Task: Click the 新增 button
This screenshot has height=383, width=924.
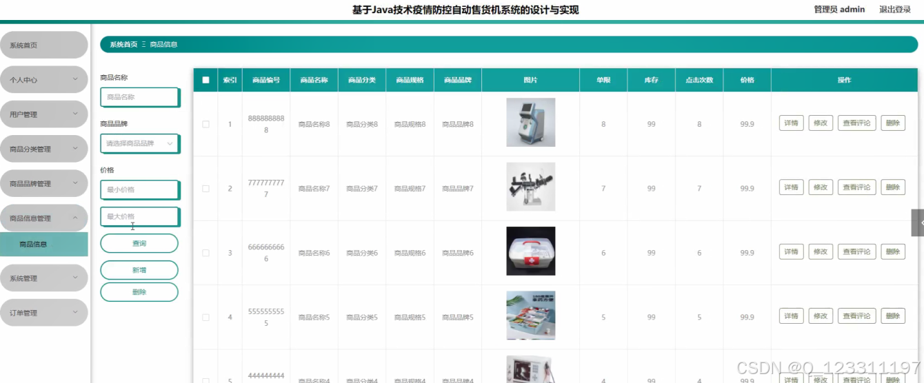Action: pos(139,270)
